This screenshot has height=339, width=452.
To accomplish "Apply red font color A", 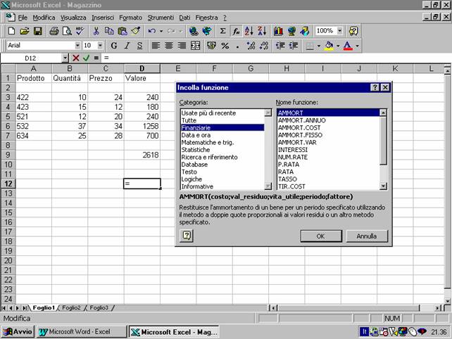I will point(348,46).
